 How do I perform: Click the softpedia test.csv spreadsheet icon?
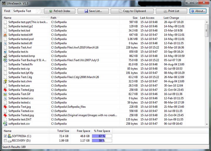pos(5,124)
